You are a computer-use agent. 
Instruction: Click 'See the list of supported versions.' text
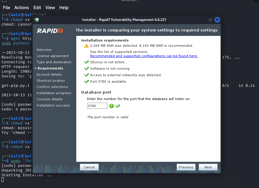tap(119, 52)
